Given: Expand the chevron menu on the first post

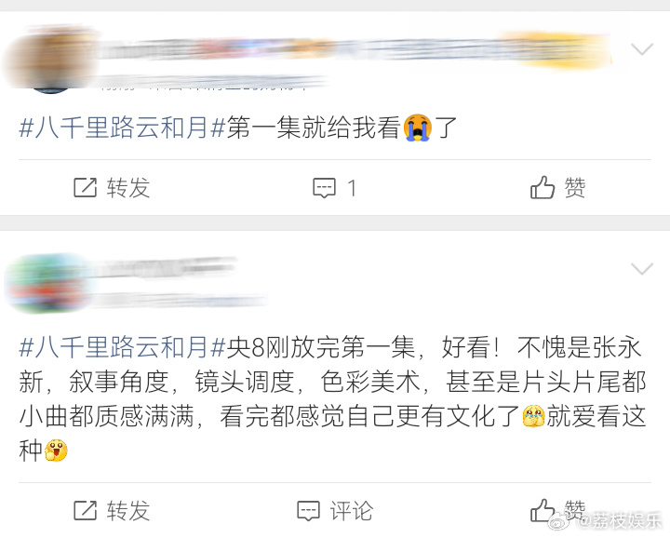Looking at the screenshot, I should (642, 49).
